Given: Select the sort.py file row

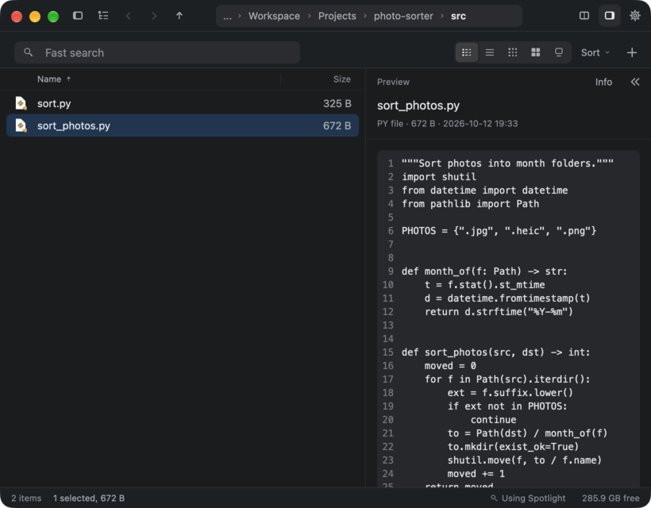Looking at the screenshot, I should tap(183, 103).
